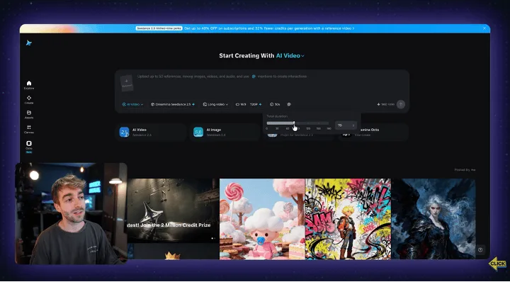
Task: Click the duration value field showing 79
Action: [x=346, y=125]
